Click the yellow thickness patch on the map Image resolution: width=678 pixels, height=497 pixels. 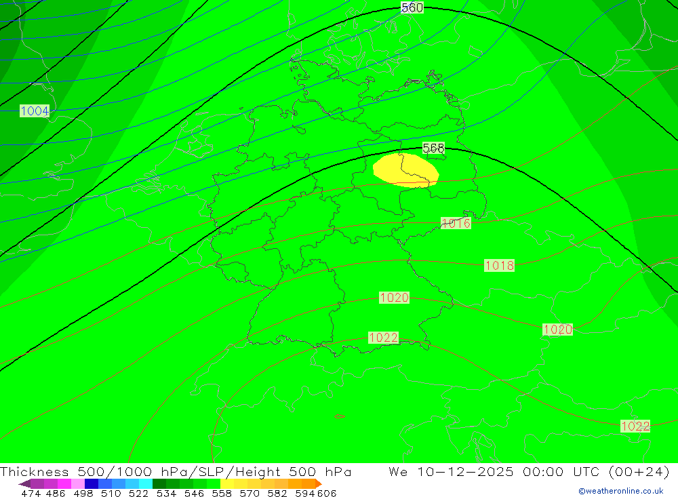[x=405, y=170]
